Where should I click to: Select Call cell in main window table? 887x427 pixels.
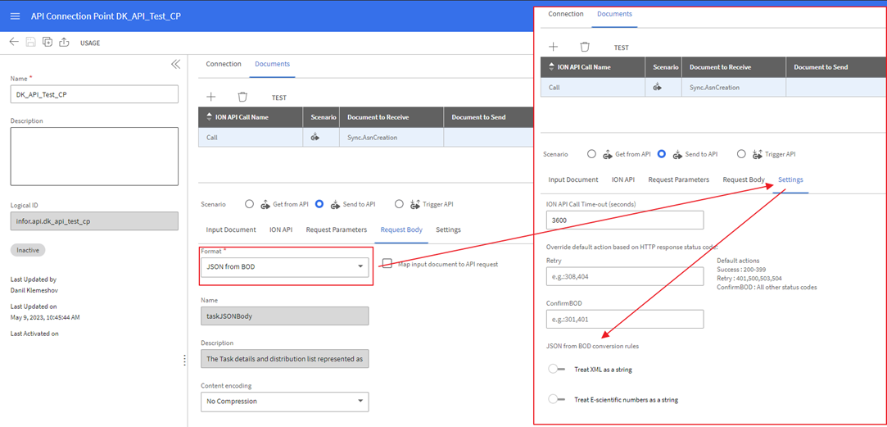(251, 137)
